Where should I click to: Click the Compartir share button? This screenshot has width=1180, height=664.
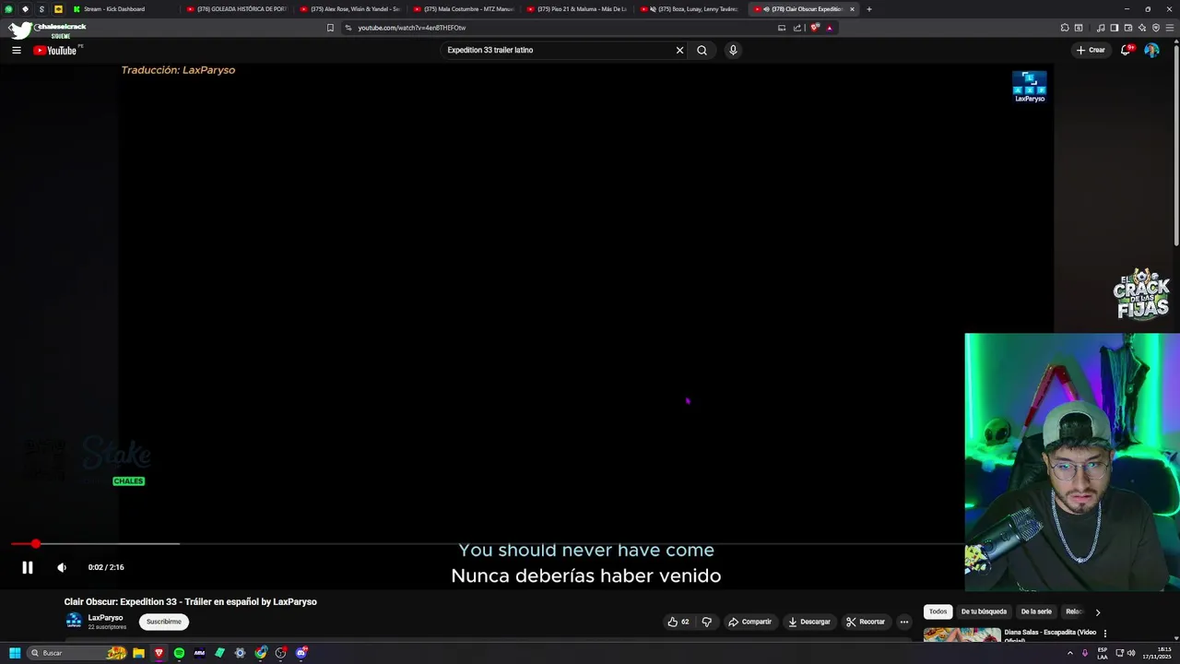[x=750, y=622]
